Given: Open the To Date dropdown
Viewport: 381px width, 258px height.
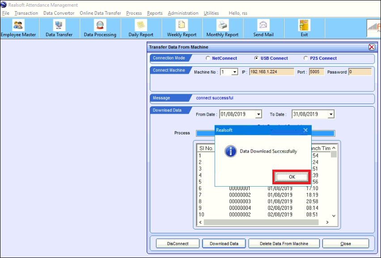Looking at the screenshot, I should (331, 114).
